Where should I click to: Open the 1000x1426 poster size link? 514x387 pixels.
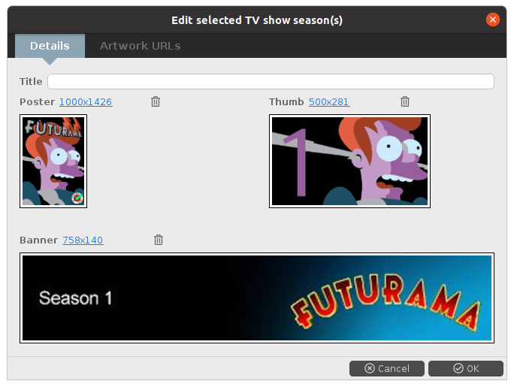[86, 102]
